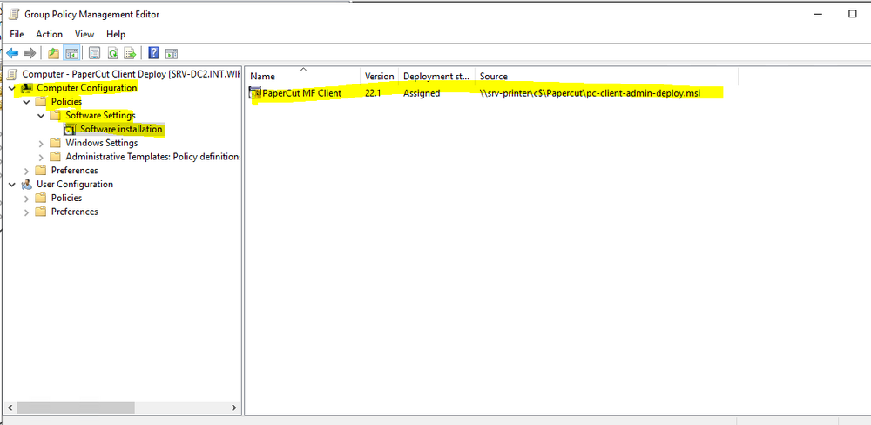Open the File menu
The height and width of the screenshot is (425, 871).
coord(17,35)
